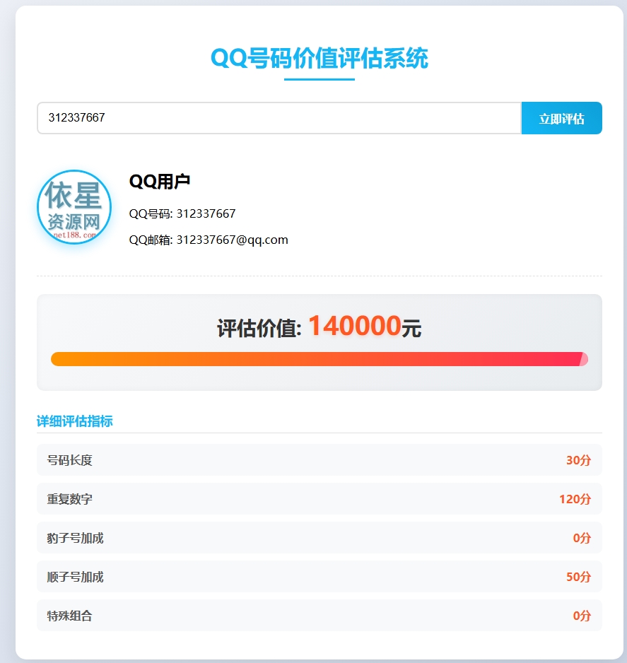Click the 豹子号加成 row label
The height and width of the screenshot is (663, 627).
click(75, 538)
